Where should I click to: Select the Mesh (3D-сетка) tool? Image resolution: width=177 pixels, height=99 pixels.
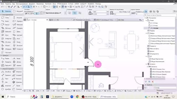(6, 42)
